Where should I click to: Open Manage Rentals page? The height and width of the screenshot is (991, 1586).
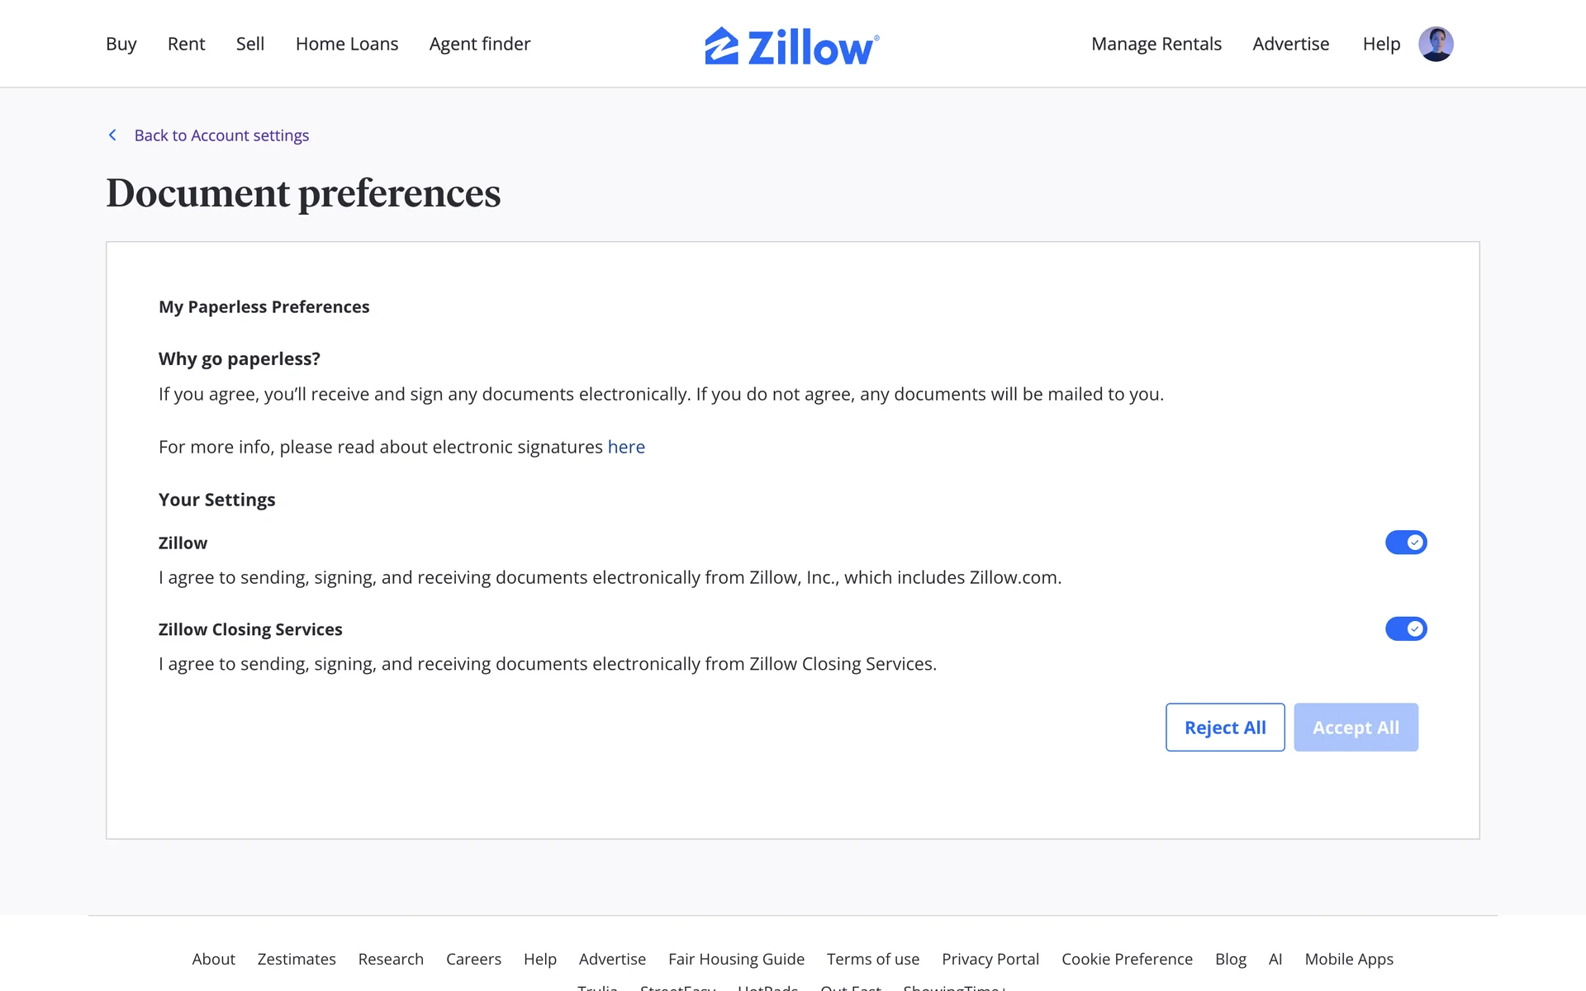[1156, 44]
